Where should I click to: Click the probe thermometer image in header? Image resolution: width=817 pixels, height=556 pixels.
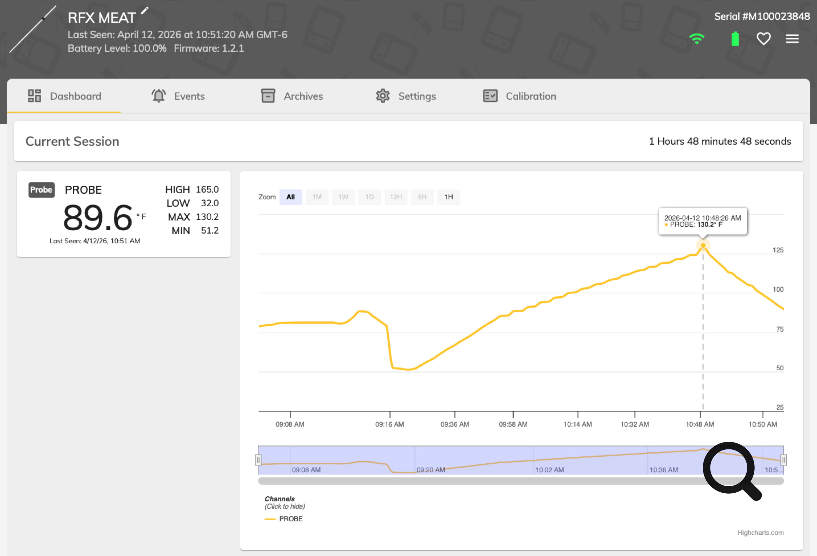33,29
